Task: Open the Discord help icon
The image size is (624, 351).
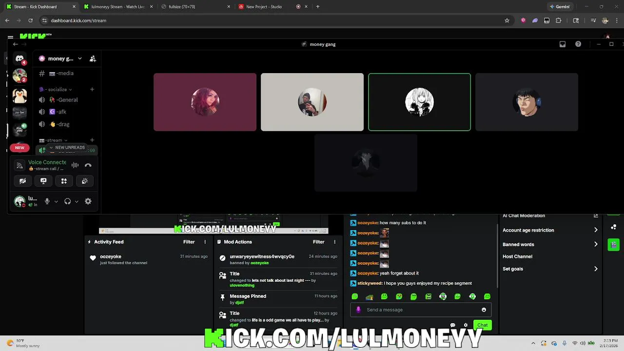Action: pos(578,44)
